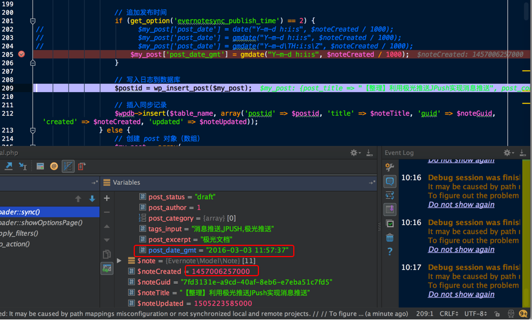The width and height of the screenshot is (532, 320).
Task: Open Event Log wrench settings icon
Action: pos(390,167)
